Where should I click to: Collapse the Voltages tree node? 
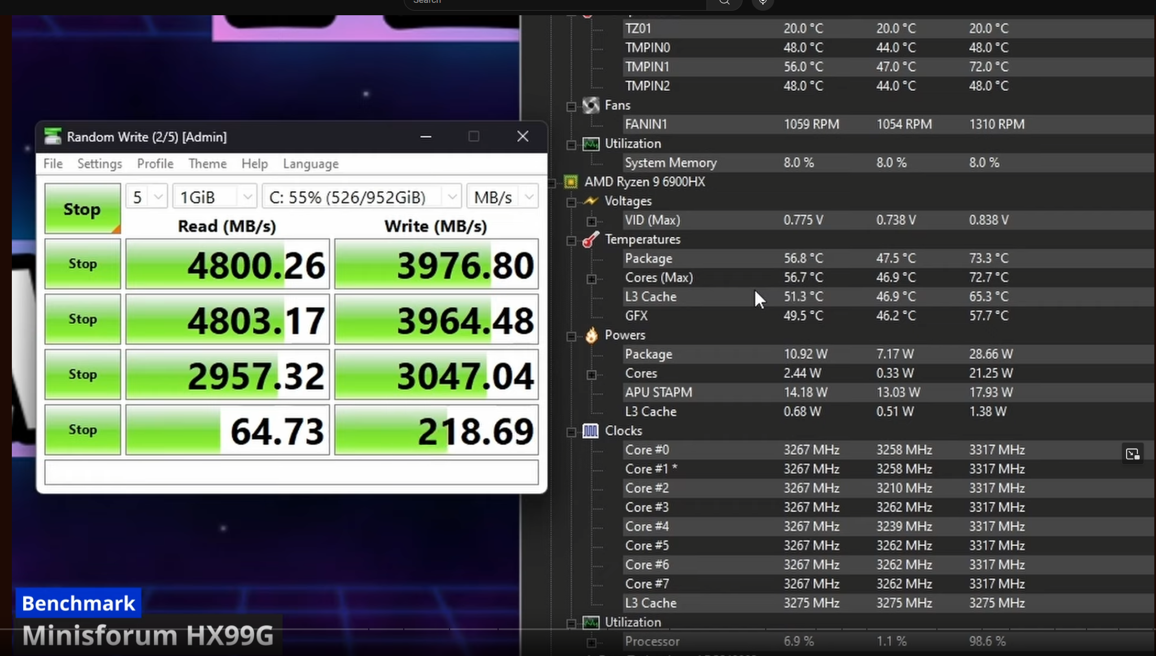pyautogui.click(x=571, y=201)
